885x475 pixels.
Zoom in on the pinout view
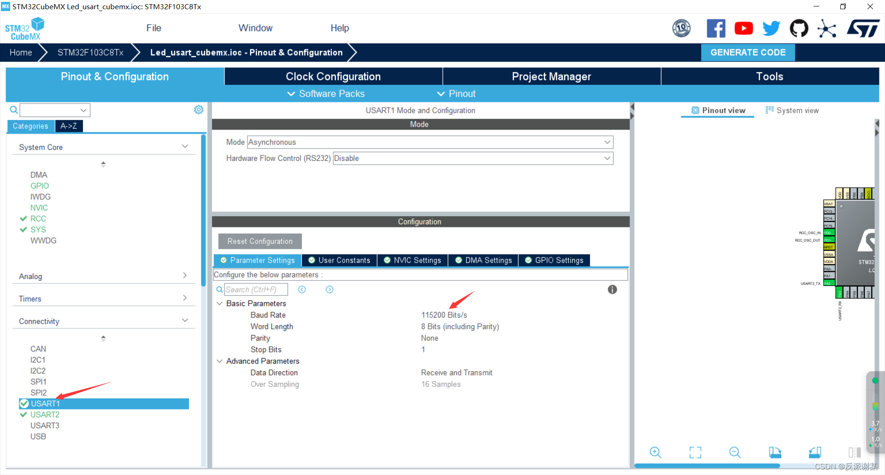pyautogui.click(x=655, y=452)
